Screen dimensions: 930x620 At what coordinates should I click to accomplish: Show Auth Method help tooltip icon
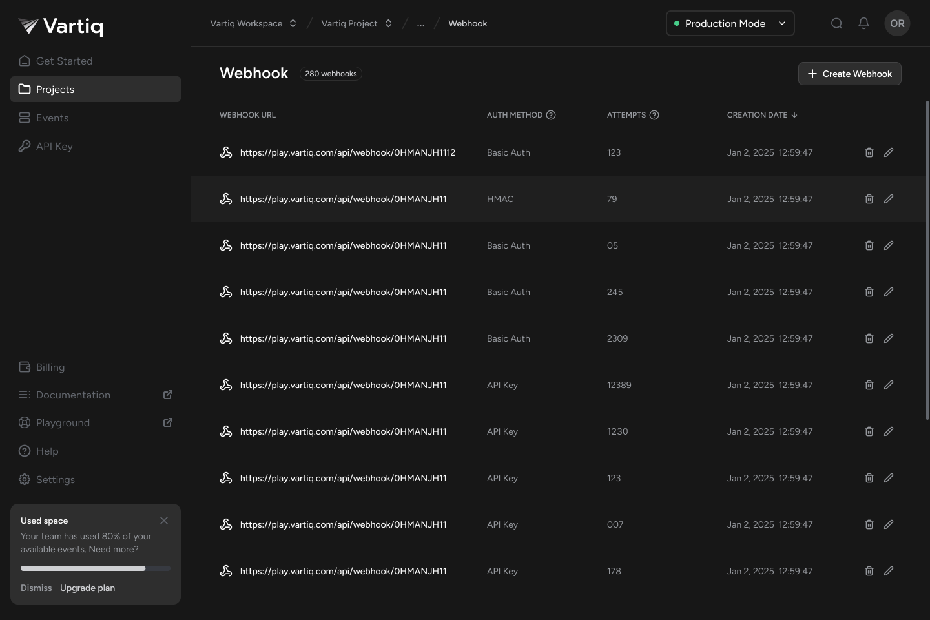click(551, 115)
